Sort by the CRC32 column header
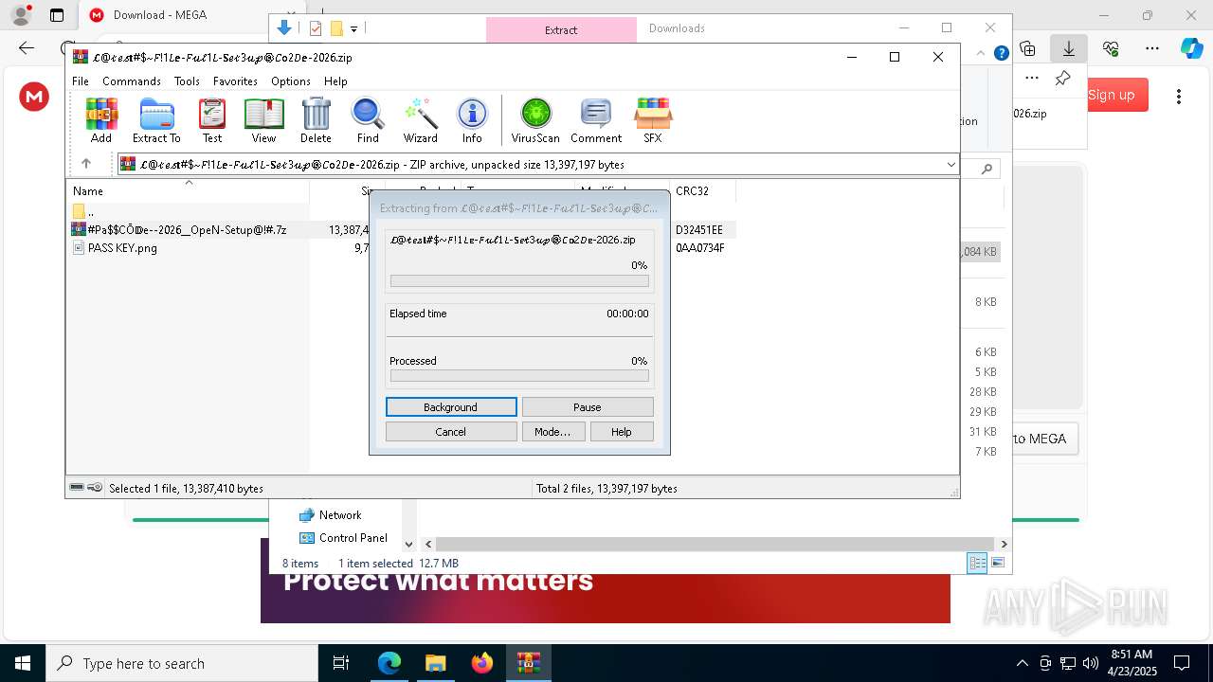This screenshot has height=682, width=1213. pos(702,190)
